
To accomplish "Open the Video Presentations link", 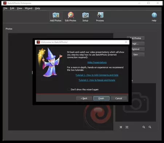I will (x=97, y=62).
